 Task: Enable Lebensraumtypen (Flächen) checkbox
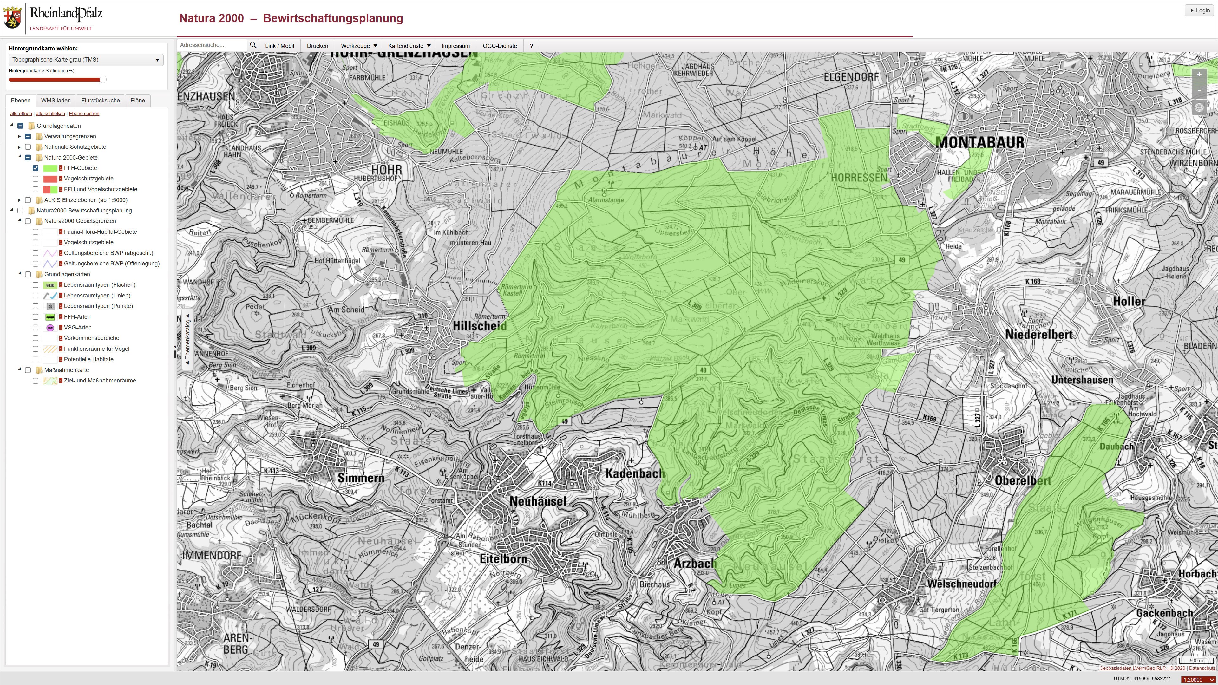coord(36,285)
